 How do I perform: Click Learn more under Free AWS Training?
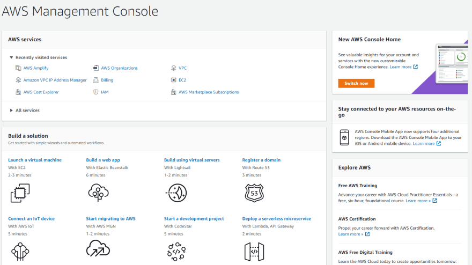pyautogui.click(x=418, y=201)
